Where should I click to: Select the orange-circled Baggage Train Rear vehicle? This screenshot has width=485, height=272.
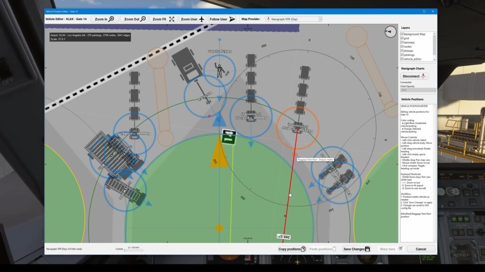point(297,125)
